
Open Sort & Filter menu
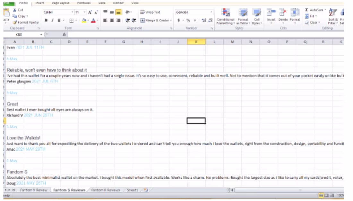[333, 16]
